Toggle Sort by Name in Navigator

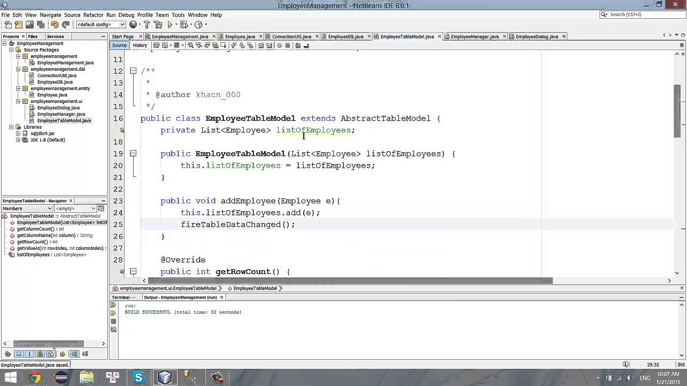[74, 354]
